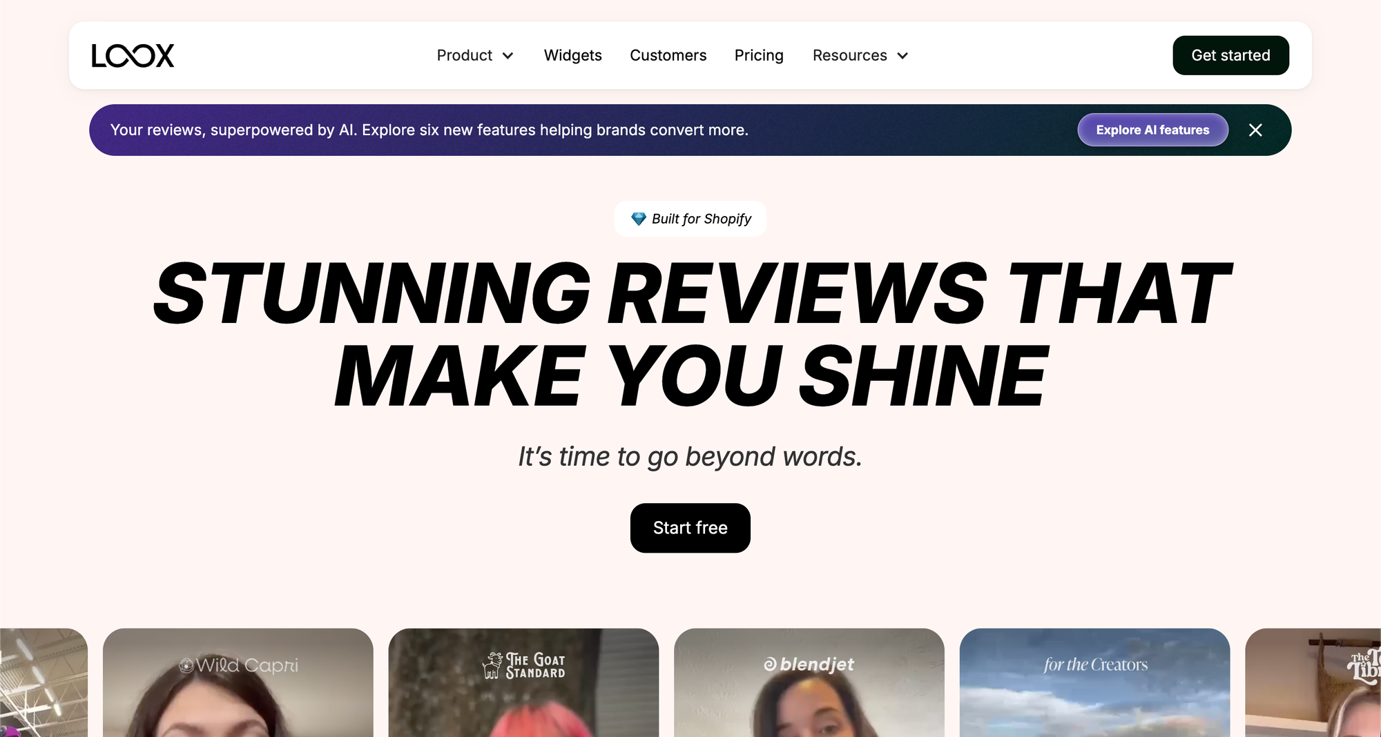The width and height of the screenshot is (1381, 737).
Task: Click The Goat Standard logo on the card
Action: tap(523, 665)
